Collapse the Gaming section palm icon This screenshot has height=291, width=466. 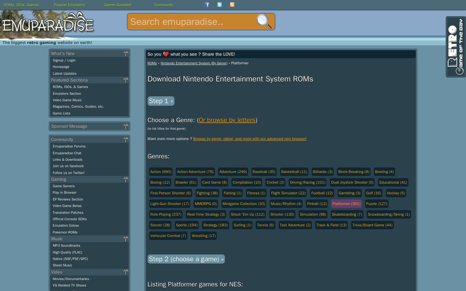coord(126,179)
